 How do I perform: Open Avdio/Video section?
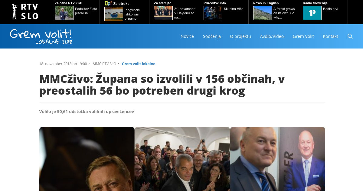point(272,36)
